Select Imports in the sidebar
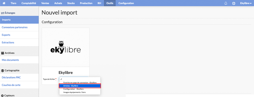 (x=19, y=20)
